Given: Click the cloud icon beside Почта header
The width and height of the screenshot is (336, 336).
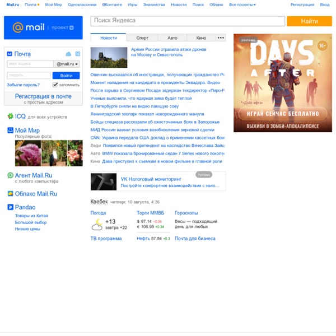Looking at the screenshot, I should 68,54.
